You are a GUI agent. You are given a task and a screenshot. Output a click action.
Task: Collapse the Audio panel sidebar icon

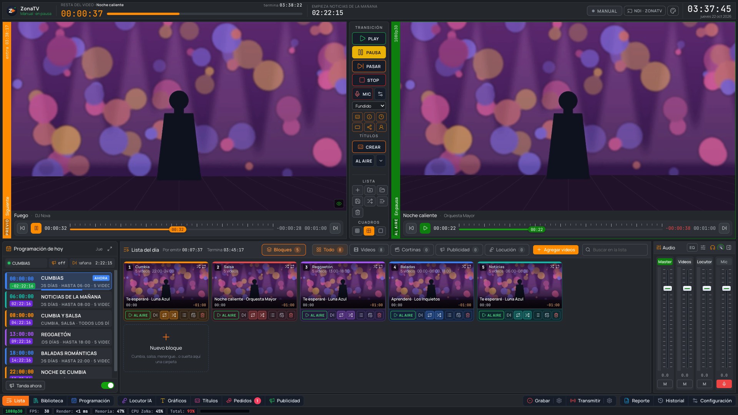point(729,248)
